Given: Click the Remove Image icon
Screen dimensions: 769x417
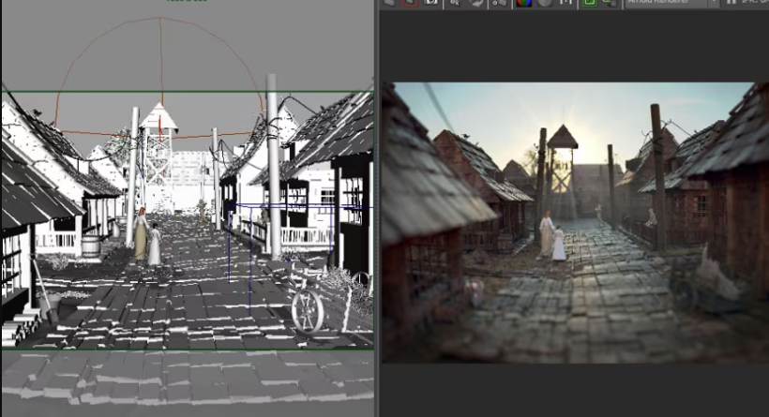Looking at the screenshot, I should click(x=609, y=3).
